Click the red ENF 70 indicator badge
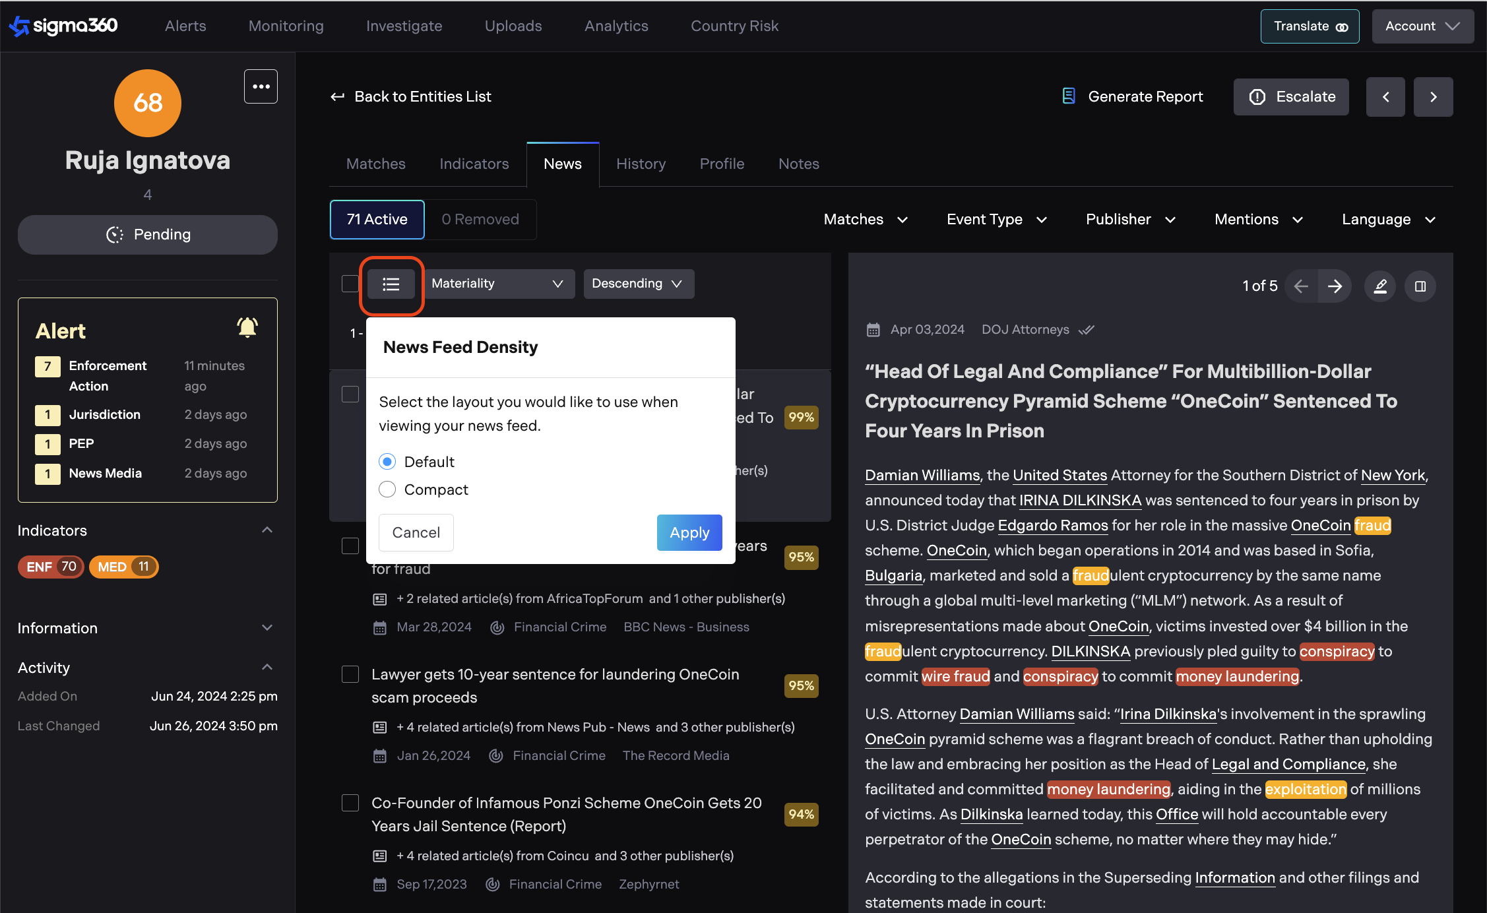This screenshot has width=1487, height=913. (x=51, y=567)
